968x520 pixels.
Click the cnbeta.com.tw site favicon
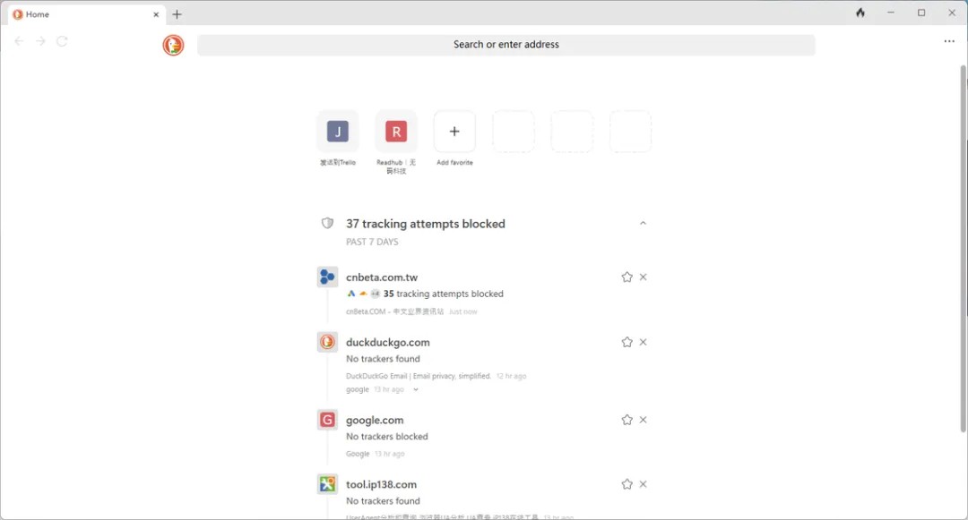tap(327, 277)
